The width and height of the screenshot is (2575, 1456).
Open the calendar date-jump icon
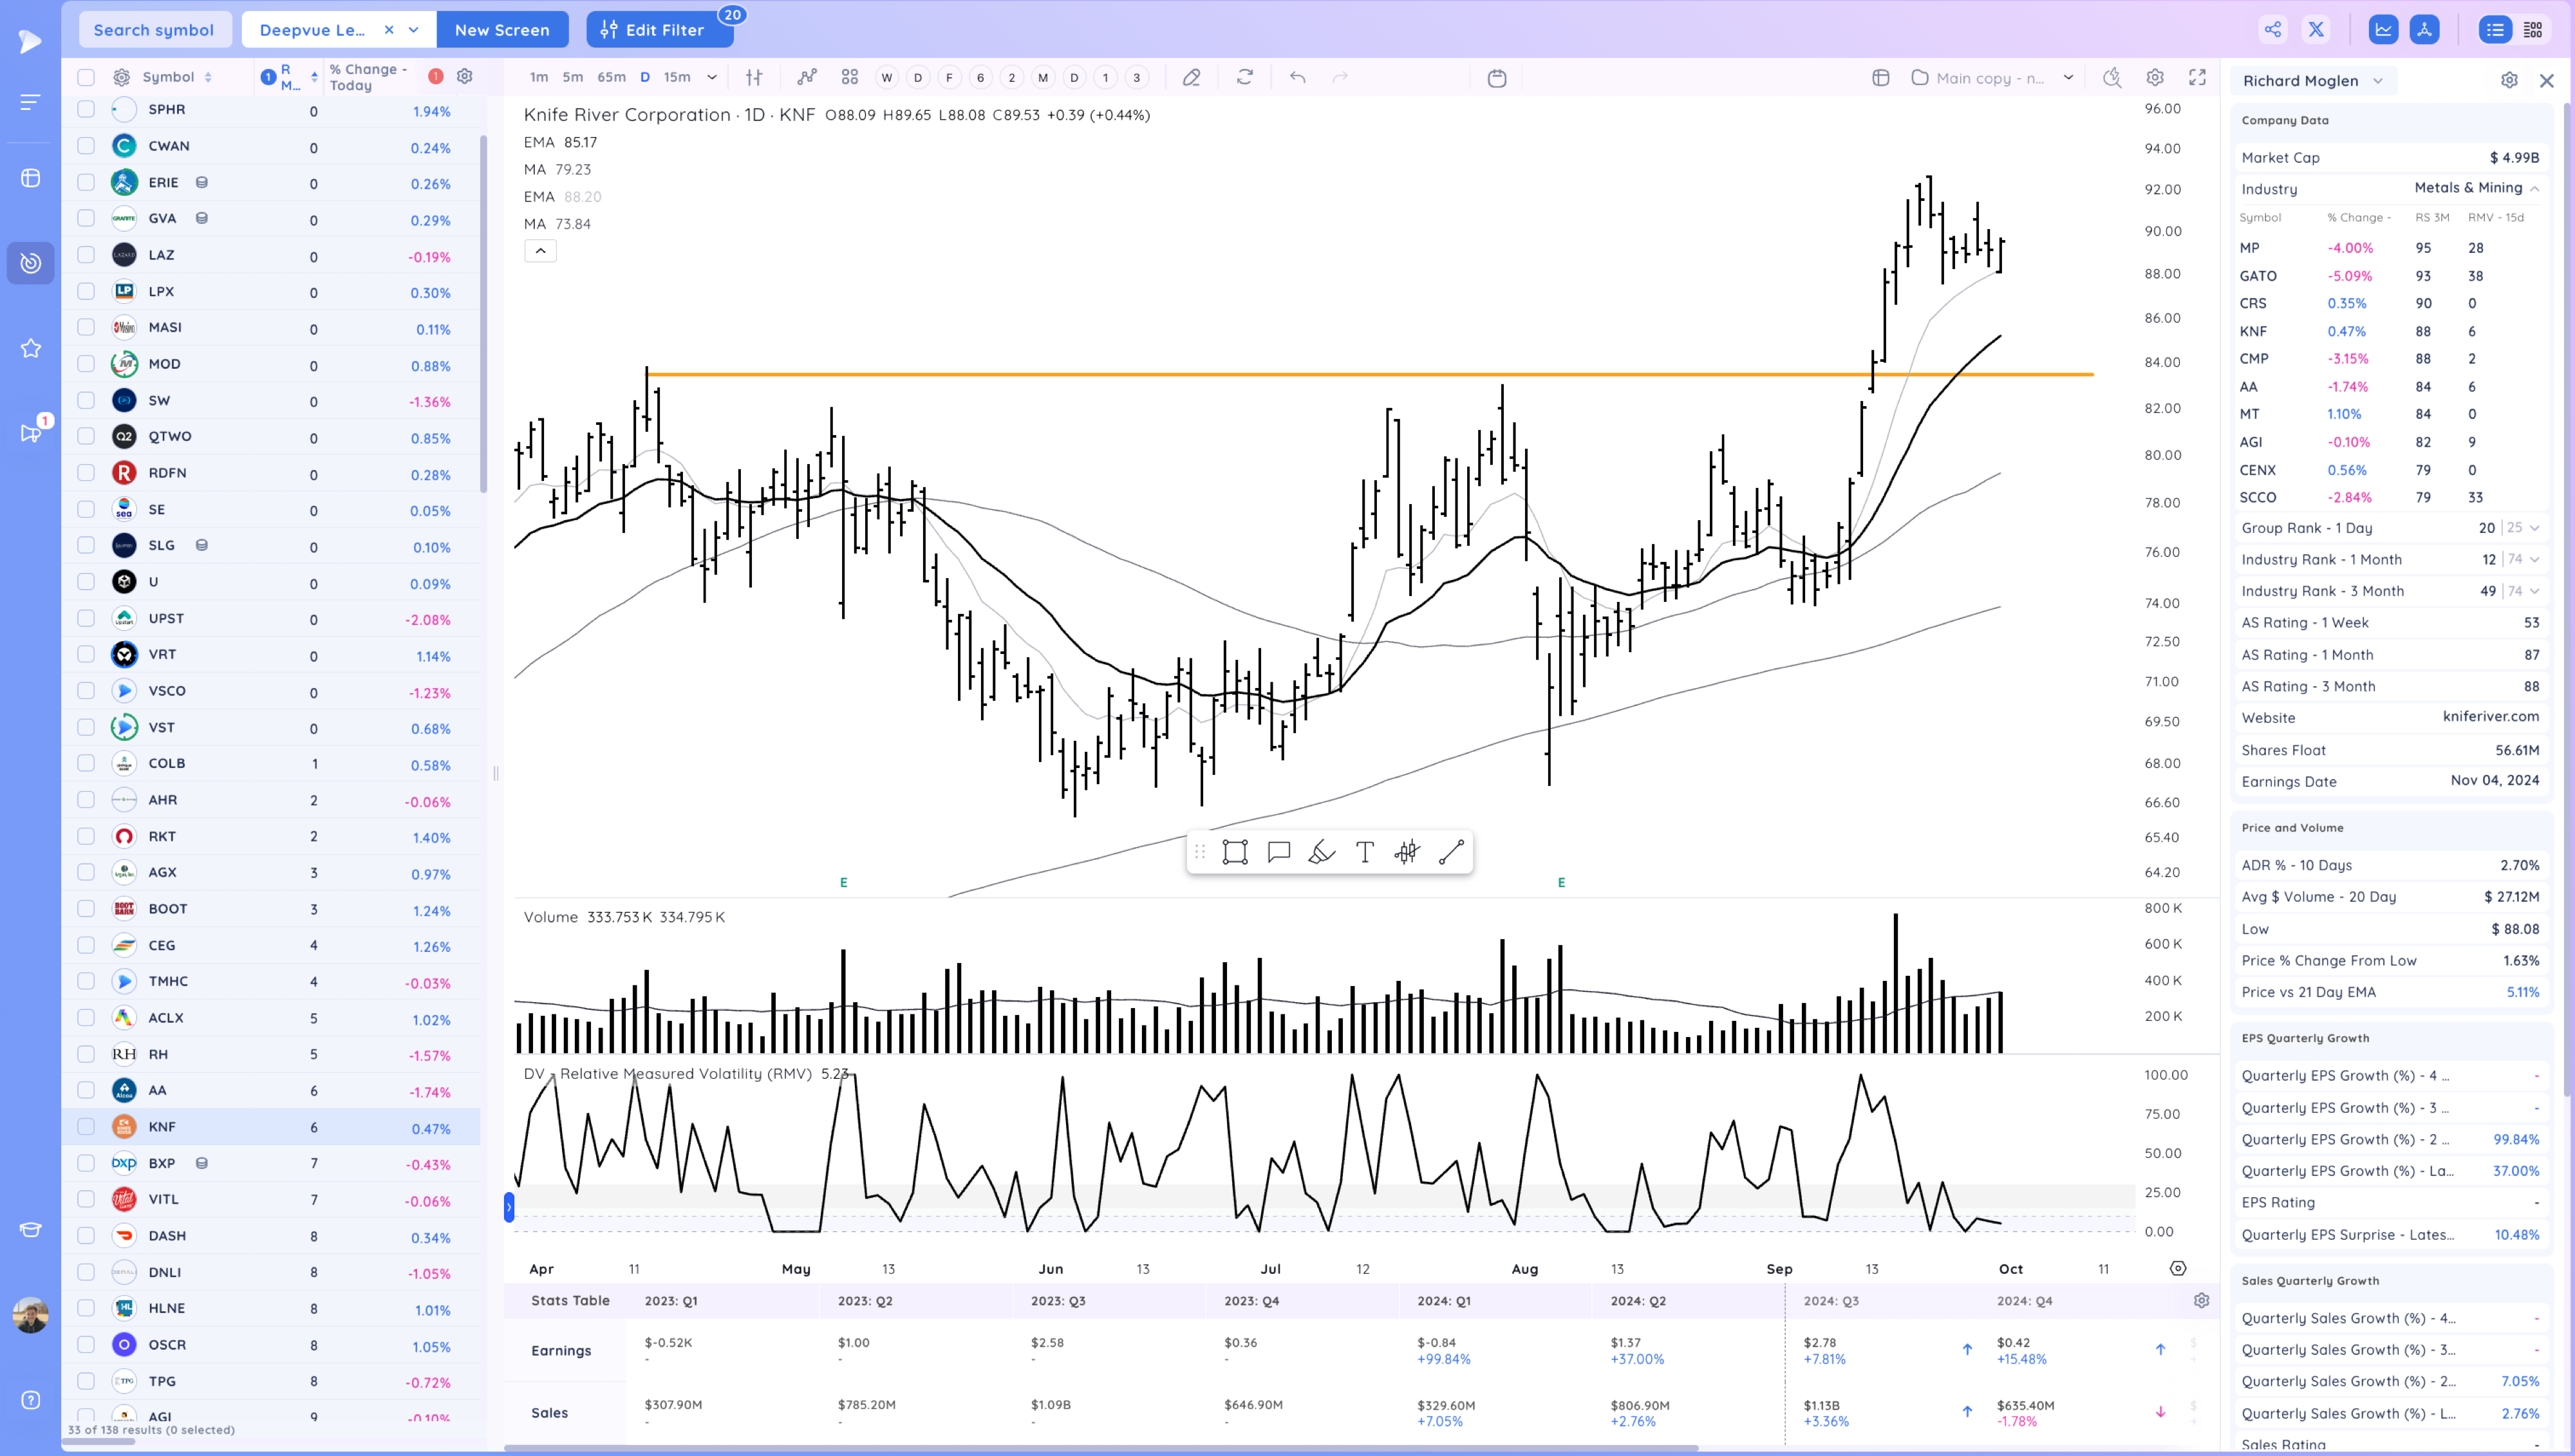coord(1497,78)
